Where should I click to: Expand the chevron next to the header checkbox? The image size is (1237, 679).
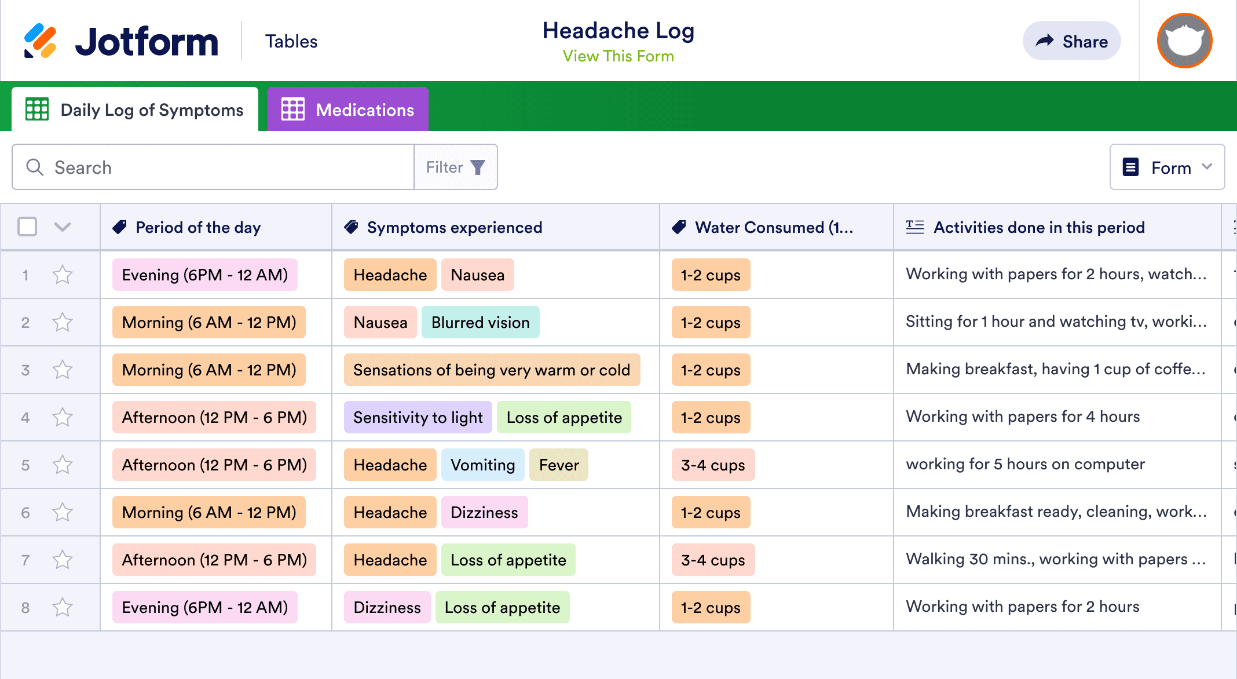[61, 227]
